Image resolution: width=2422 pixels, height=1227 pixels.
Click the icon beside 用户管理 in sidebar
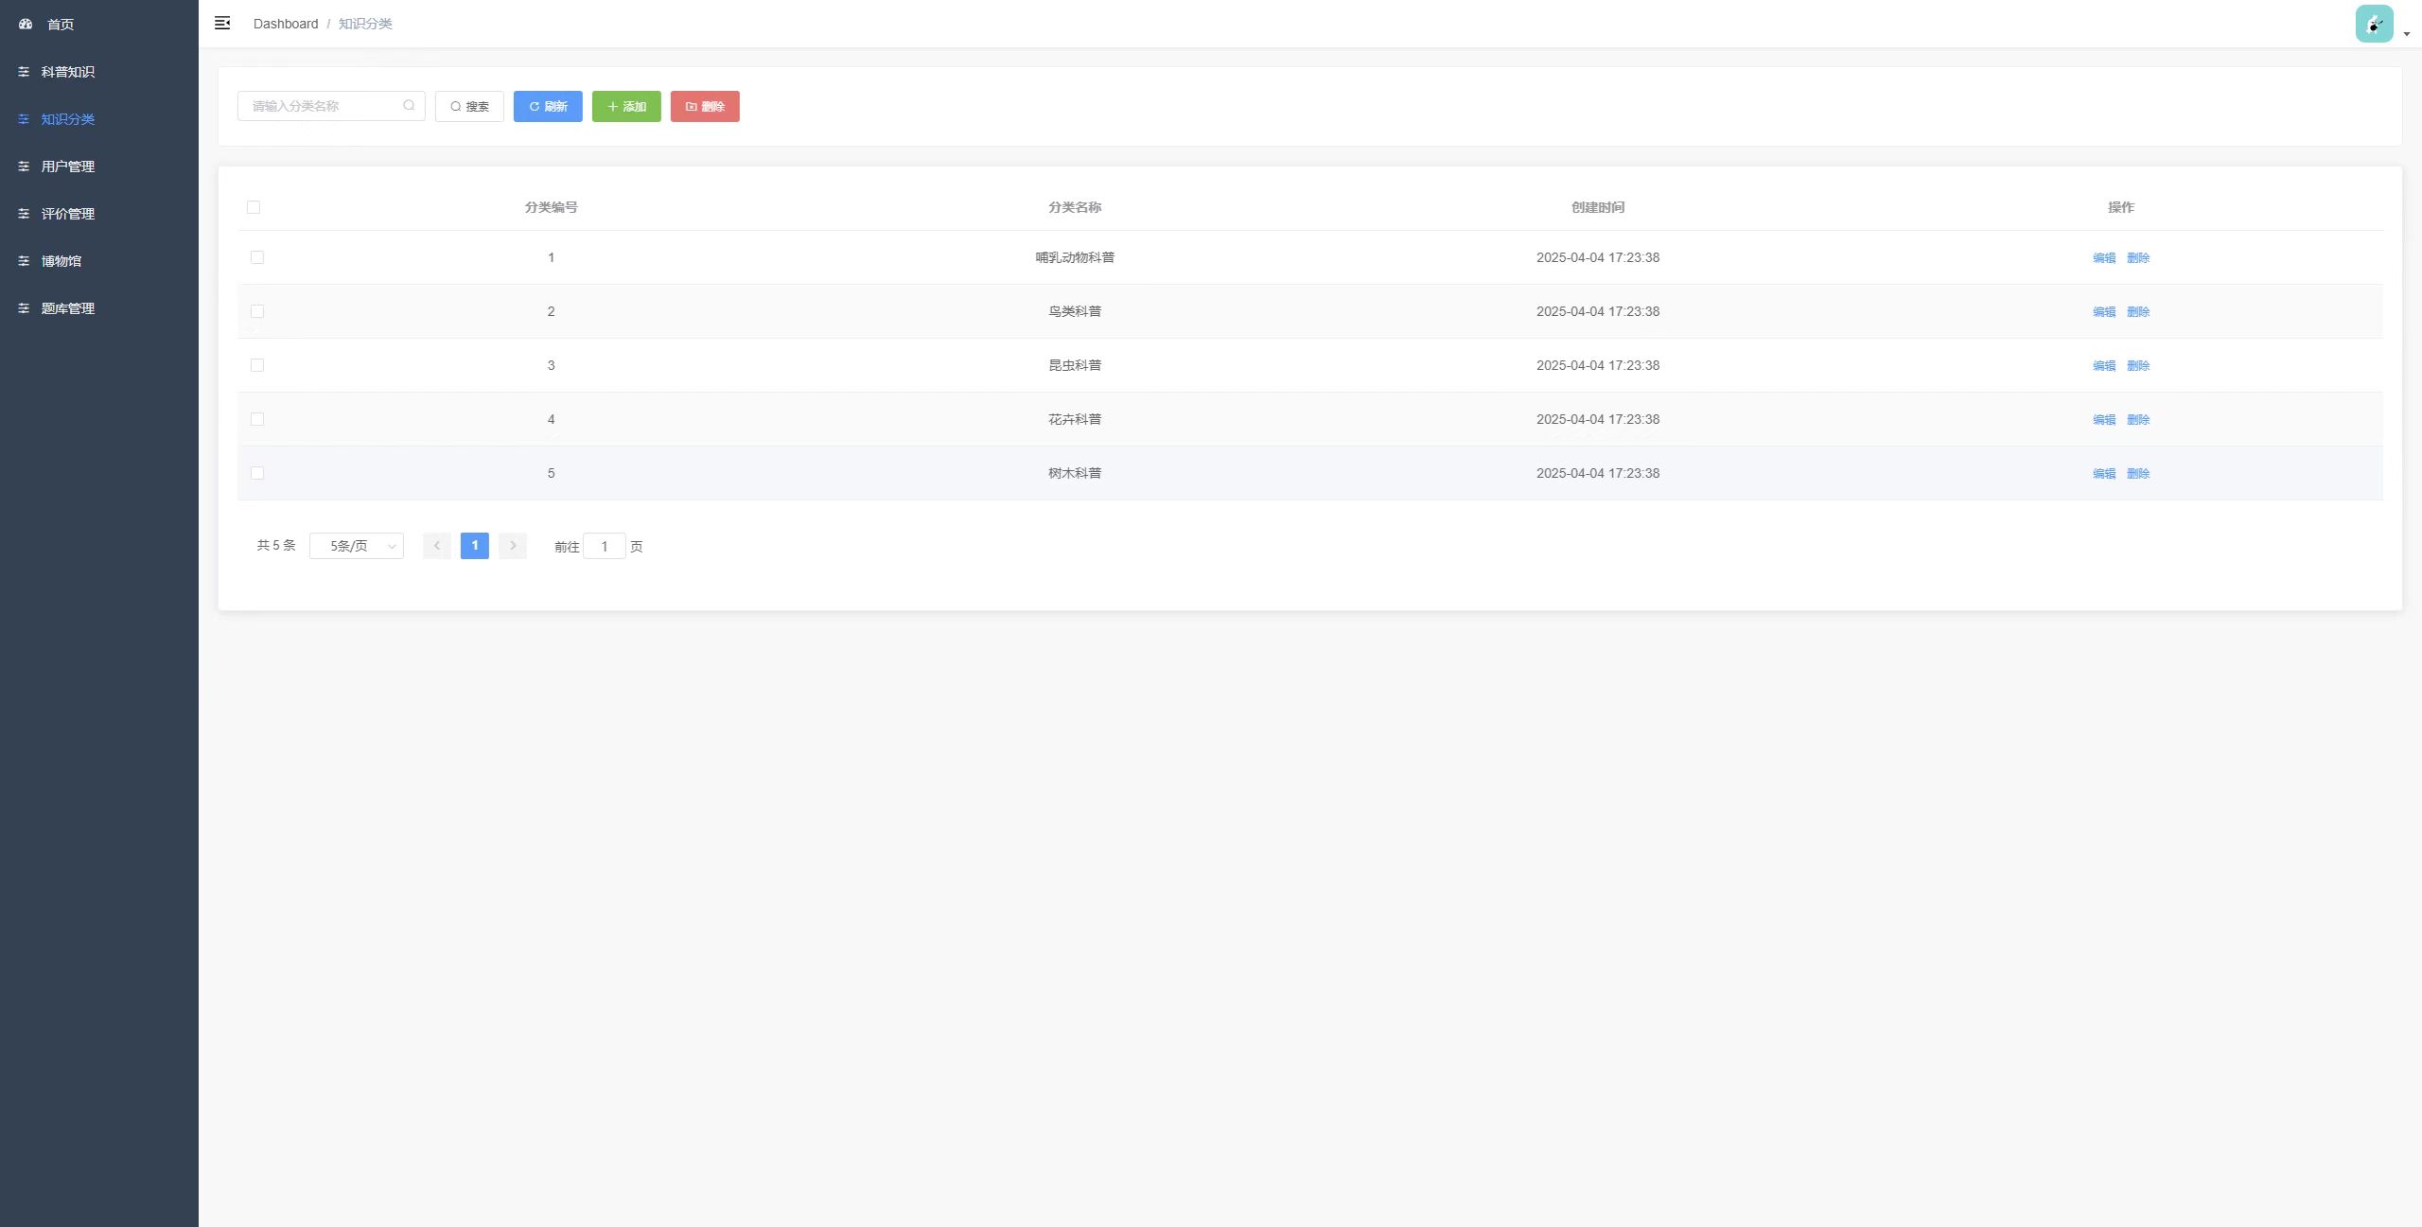tap(24, 167)
